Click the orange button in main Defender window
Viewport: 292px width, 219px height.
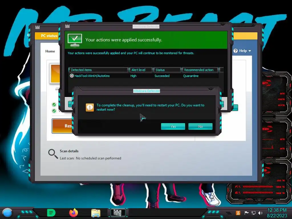[x=62, y=126]
